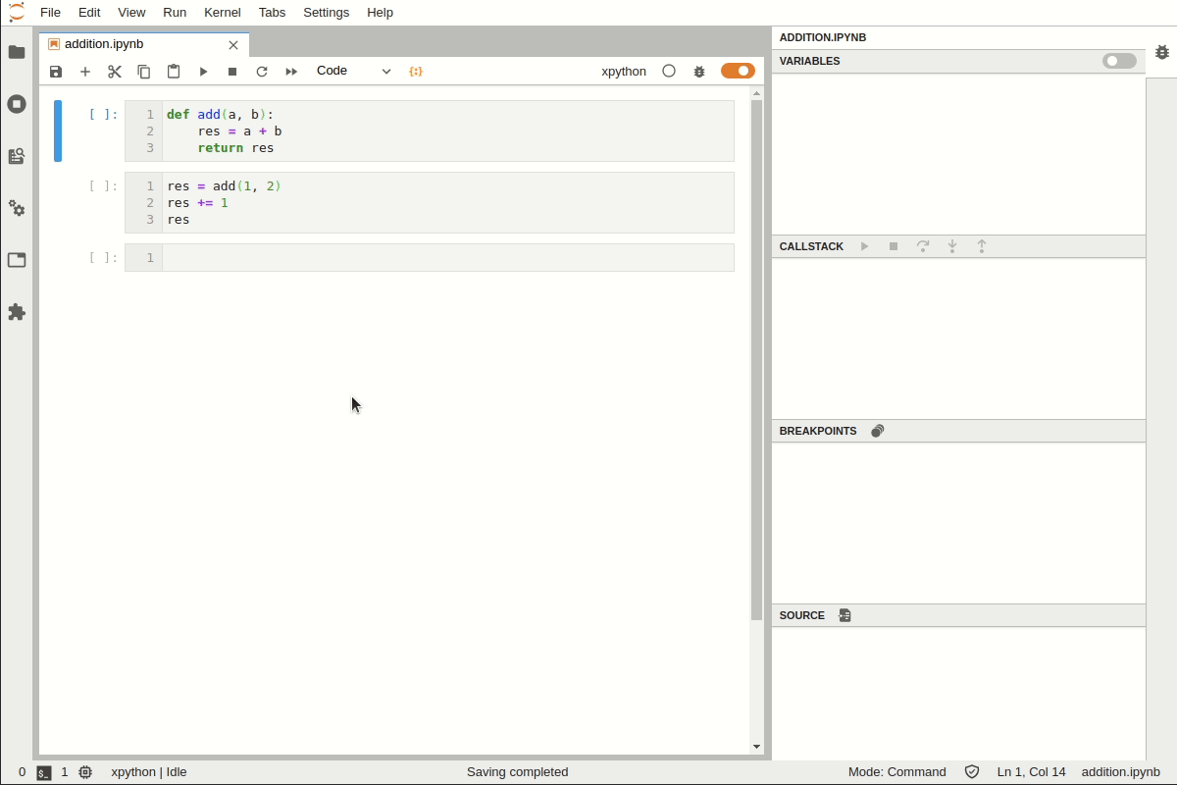Select the addition.ipynb tab
Screen dimensions: 1177x785
tap(103, 44)
